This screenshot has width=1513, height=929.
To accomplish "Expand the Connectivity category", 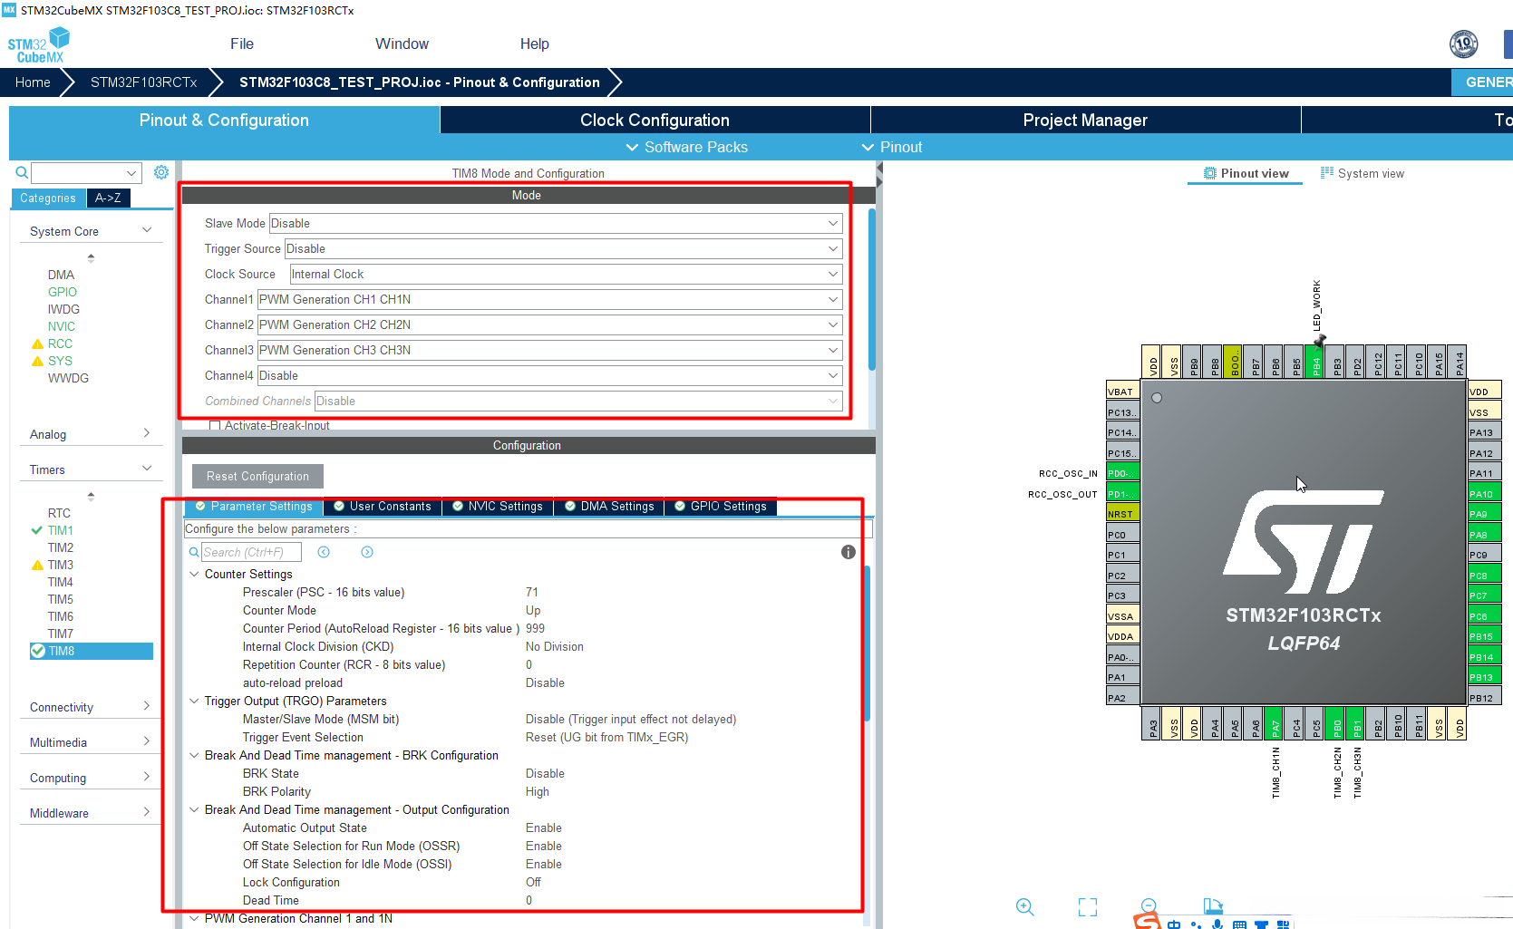I will pos(89,707).
